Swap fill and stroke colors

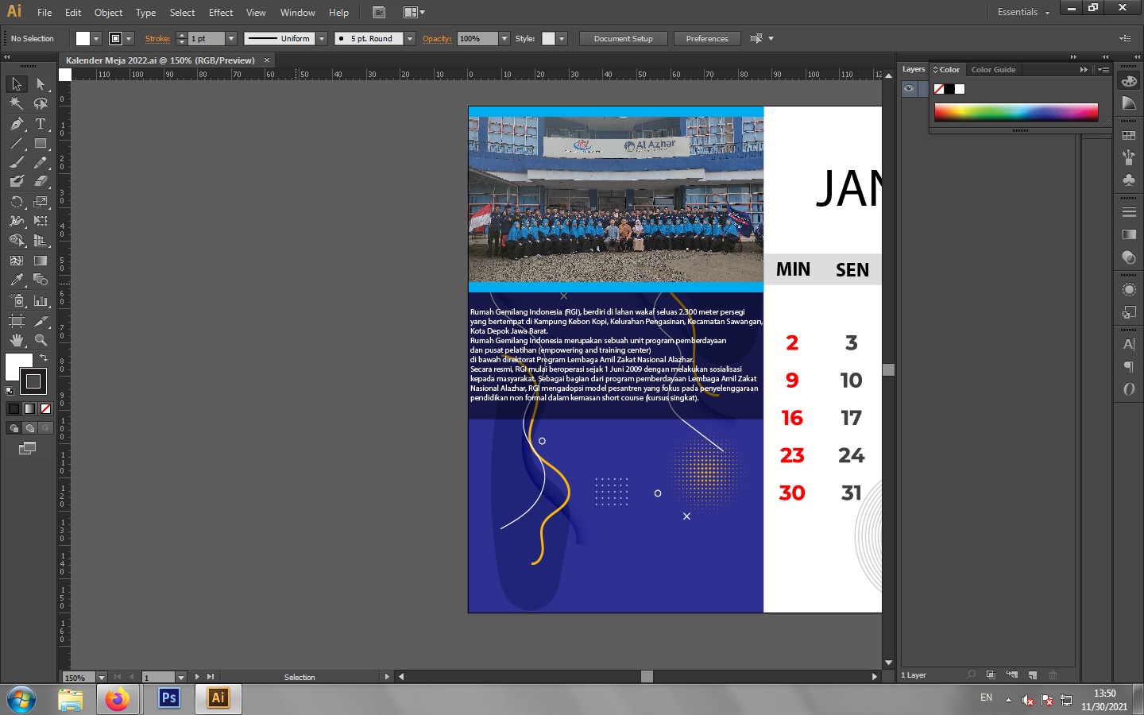[44, 358]
